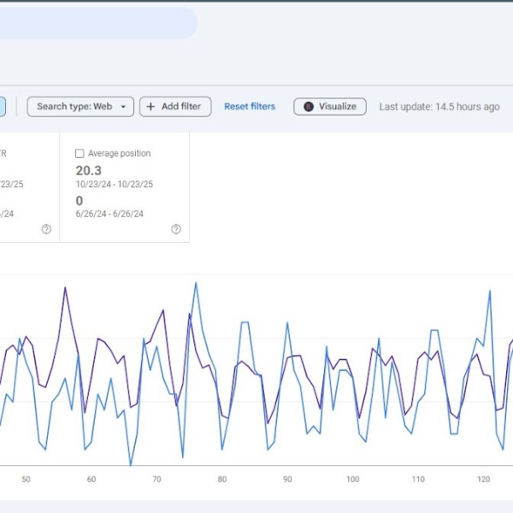
Task: Enable the Average position checkbox
Action: [x=80, y=154]
